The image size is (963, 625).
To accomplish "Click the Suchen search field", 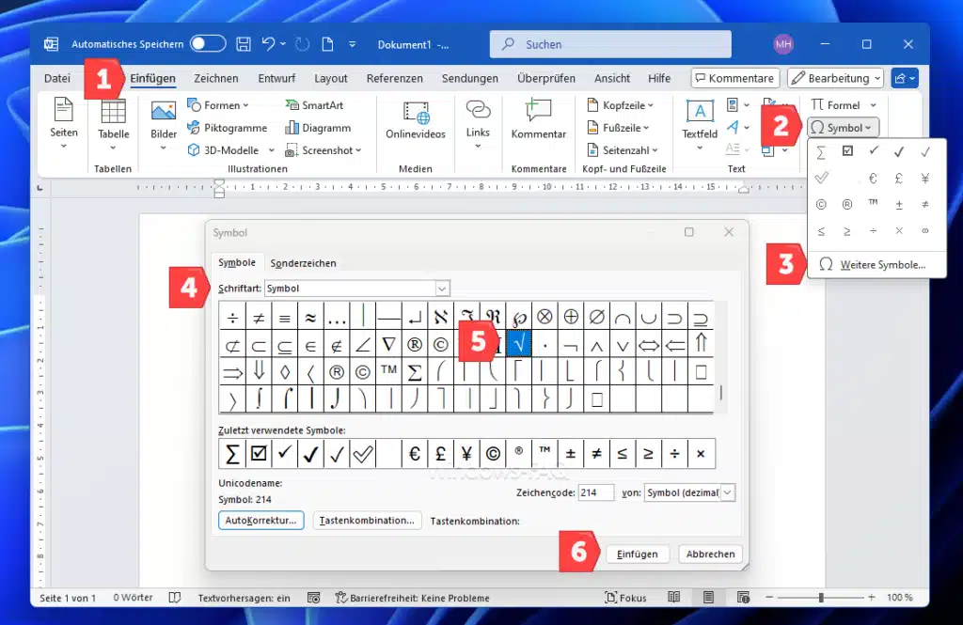I will click(x=610, y=44).
